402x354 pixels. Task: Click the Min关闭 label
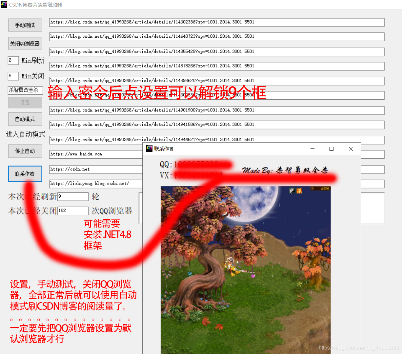click(33, 76)
